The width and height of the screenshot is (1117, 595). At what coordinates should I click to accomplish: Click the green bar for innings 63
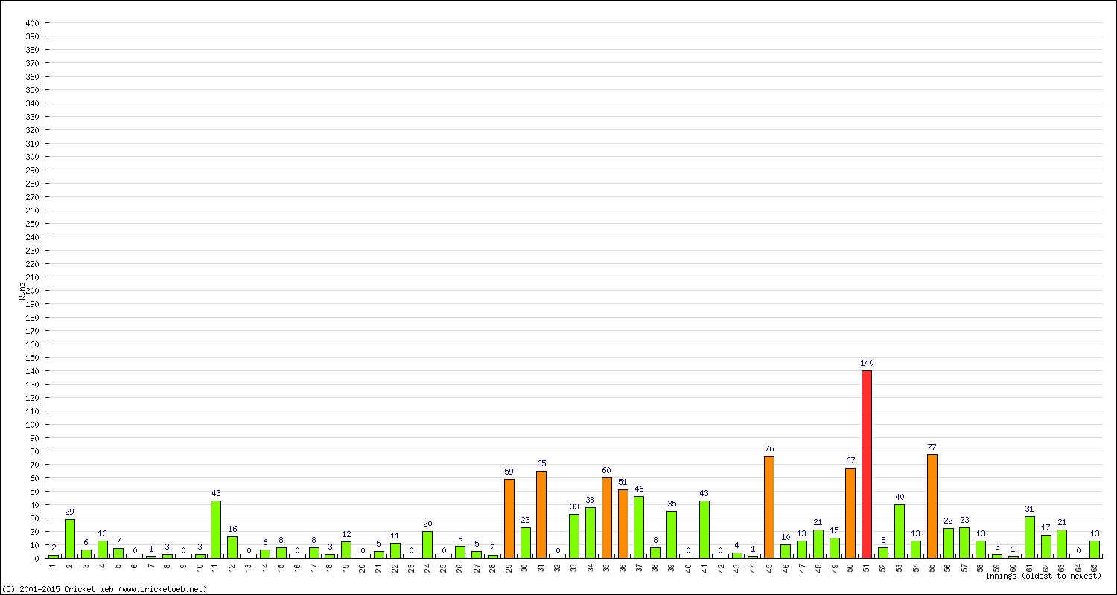[1062, 544]
